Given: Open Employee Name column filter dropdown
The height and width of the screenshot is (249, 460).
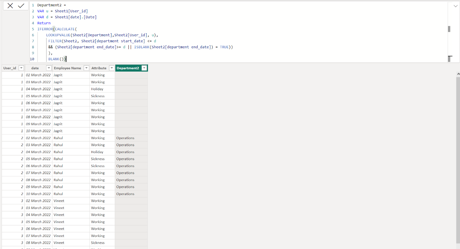Looking at the screenshot, I should (x=86, y=68).
